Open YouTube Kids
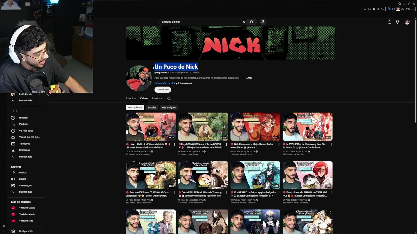This screenshot has height=234, width=417. tap(26, 221)
